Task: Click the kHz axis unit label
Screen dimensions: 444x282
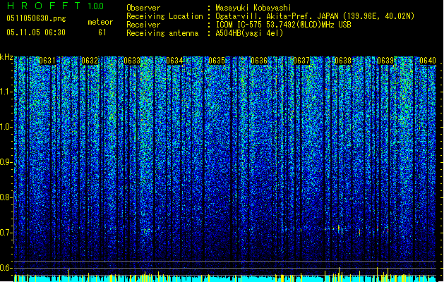Action: [x=6, y=57]
